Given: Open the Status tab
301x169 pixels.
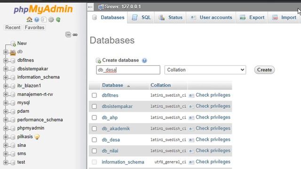Looking at the screenshot, I should point(170,18).
